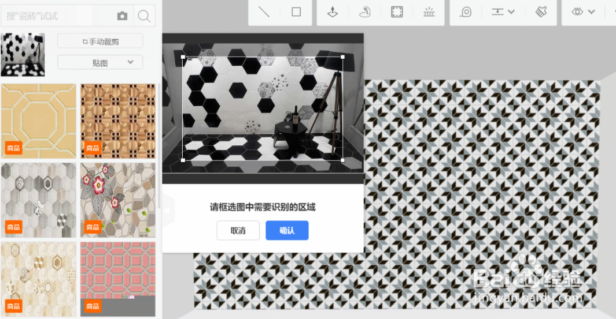Viewport: 616px width, 319px height.
Task: Select the rectangle drawing tool
Action: pyautogui.click(x=296, y=12)
